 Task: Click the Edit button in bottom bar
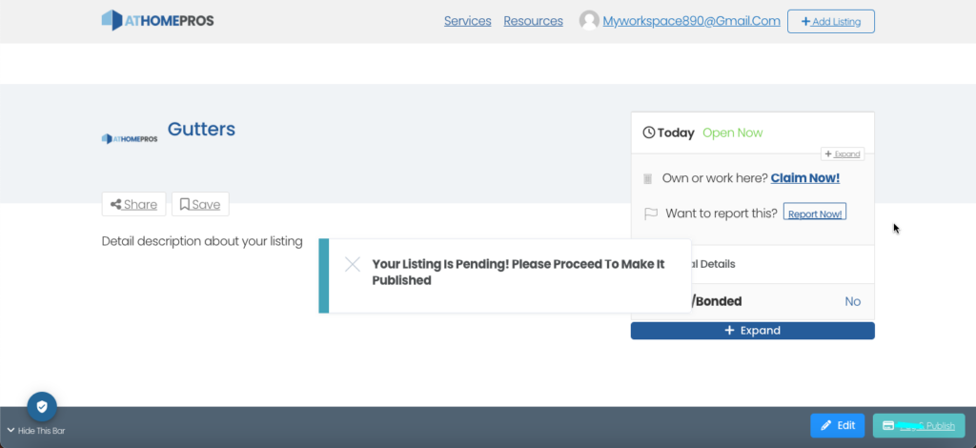(837, 425)
